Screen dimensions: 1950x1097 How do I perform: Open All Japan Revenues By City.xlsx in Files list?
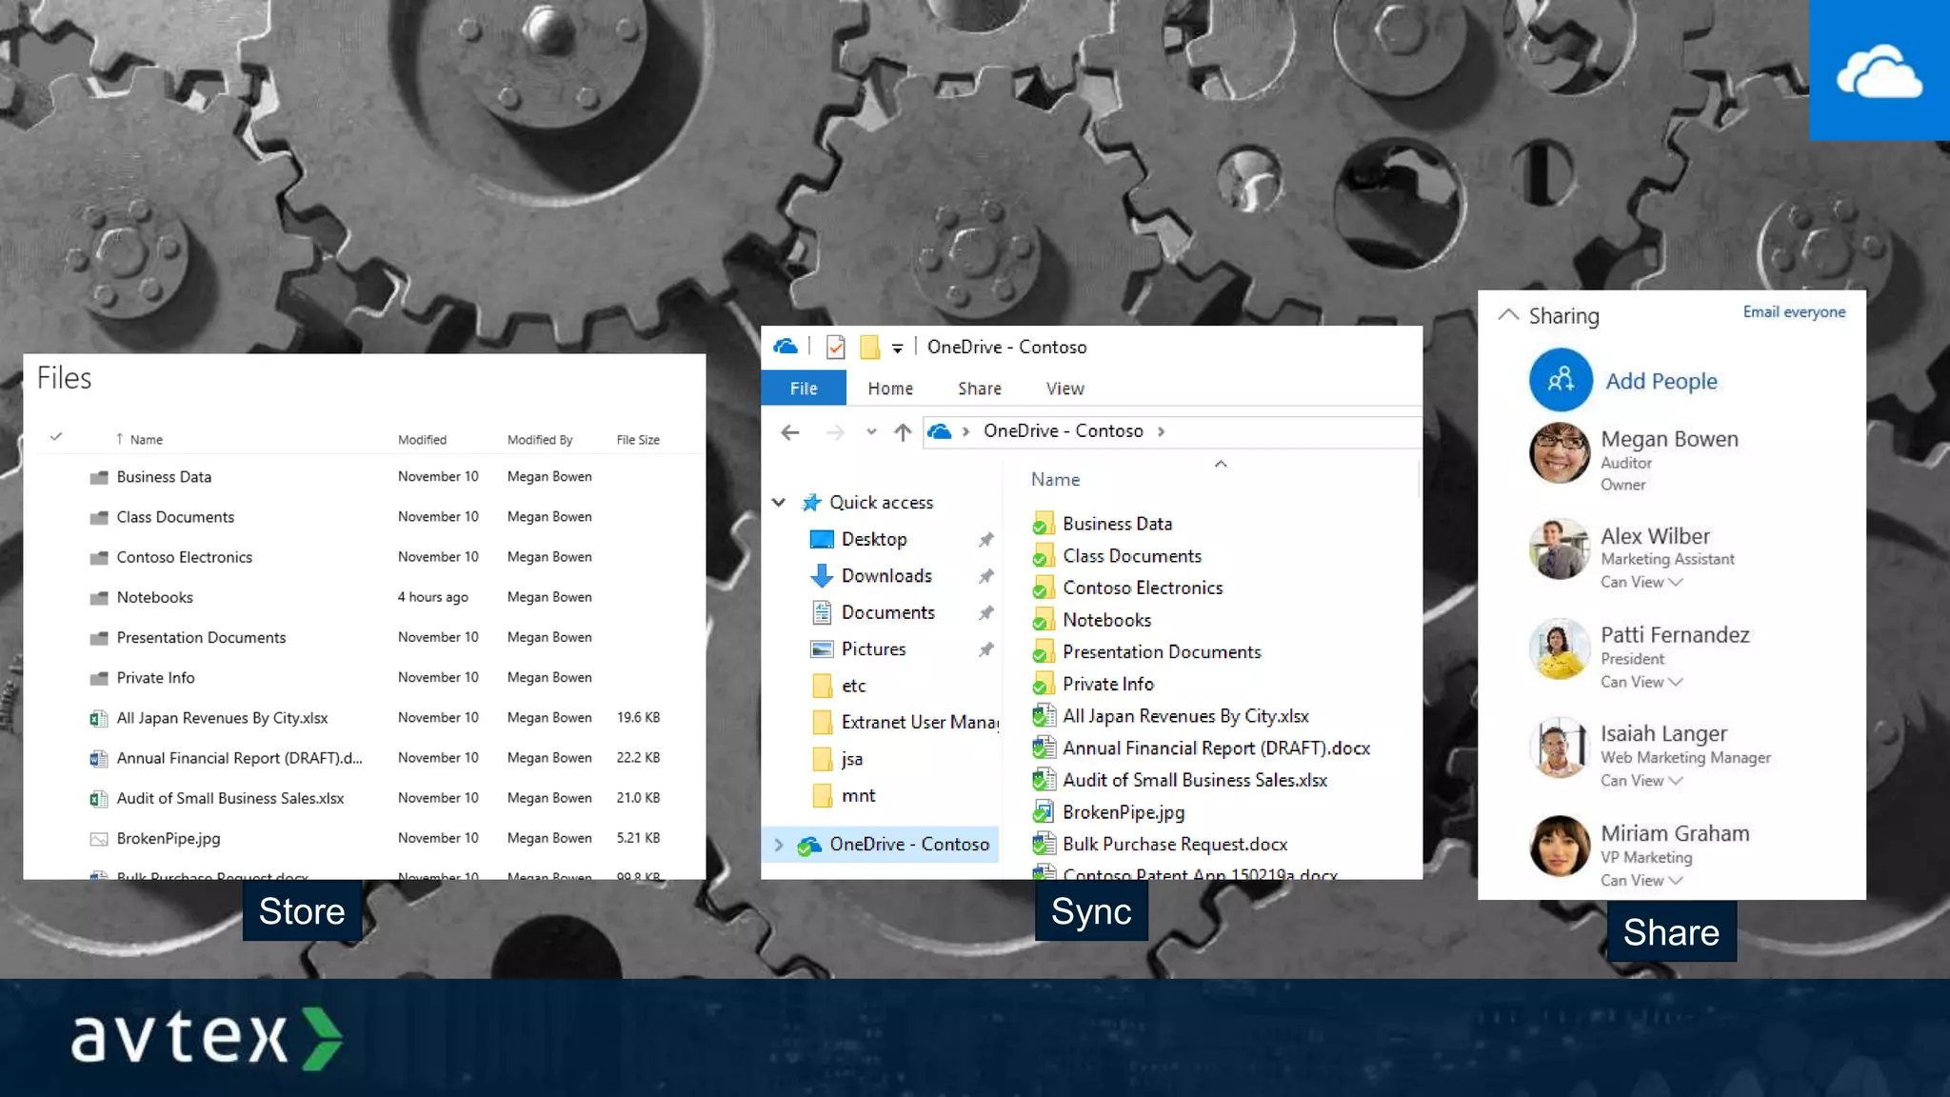coord(222,717)
